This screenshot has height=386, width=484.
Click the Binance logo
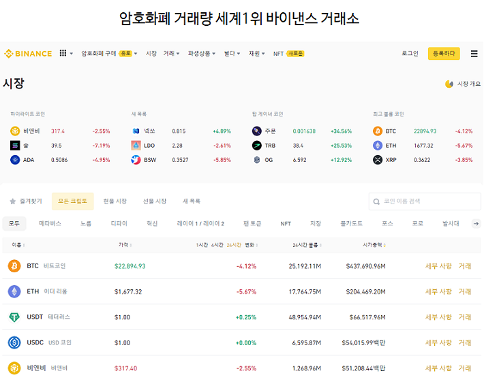(x=28, y=54)
